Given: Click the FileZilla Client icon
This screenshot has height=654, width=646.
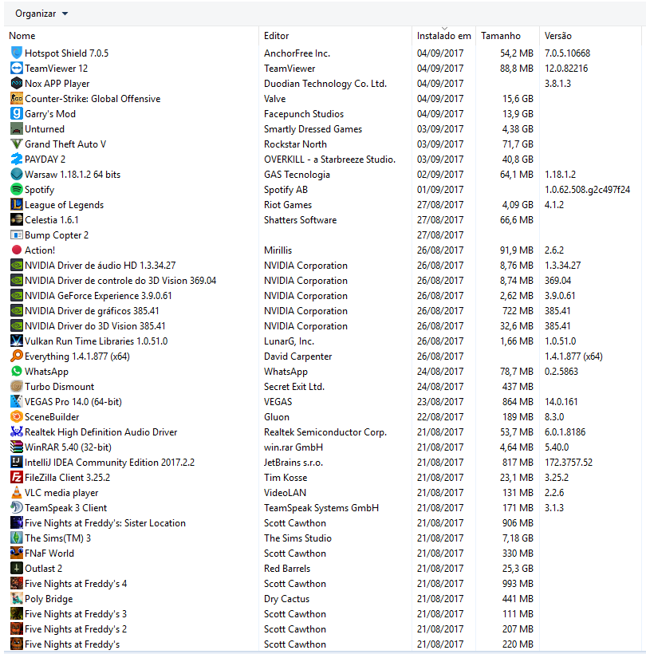Looking at the screenshot, I should [x=16, y=477].
